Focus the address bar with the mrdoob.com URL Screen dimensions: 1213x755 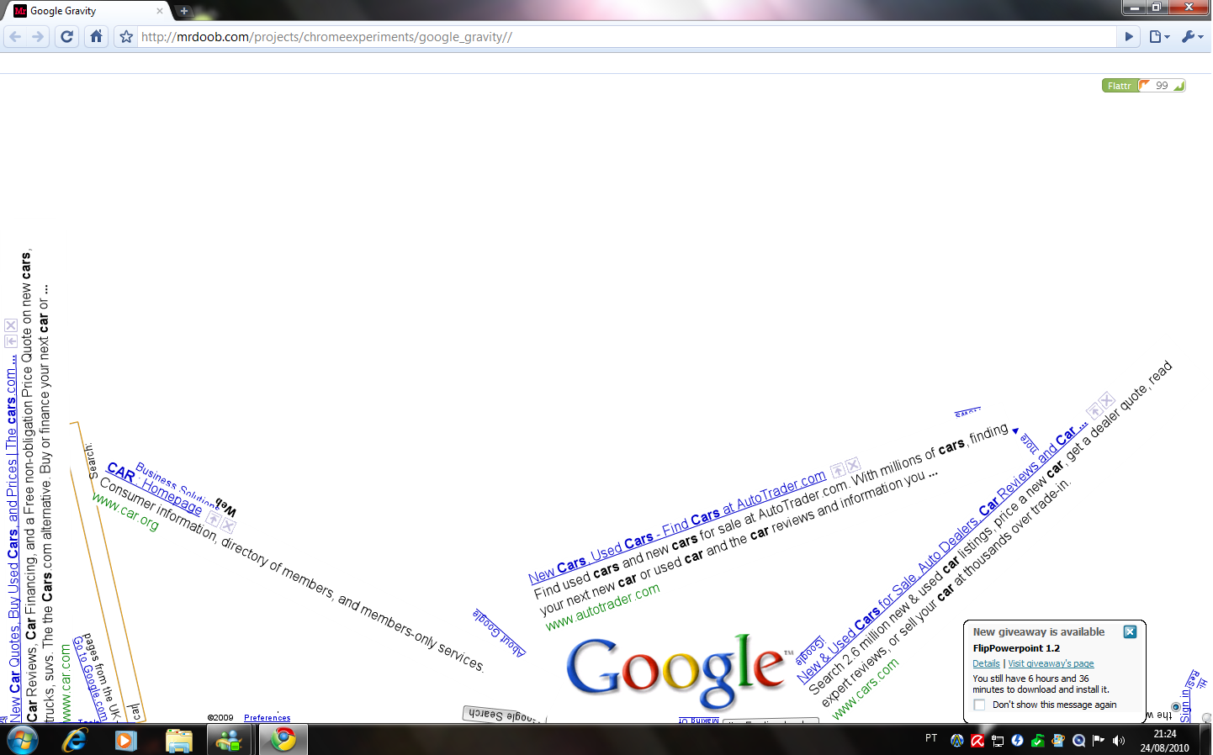[627, 37]
